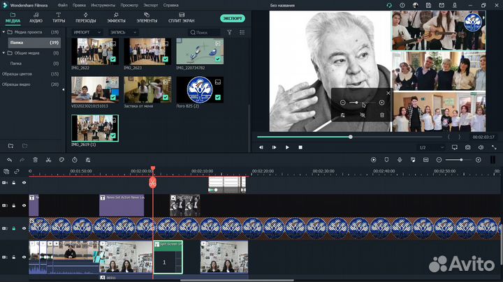Add new folder in media library
The width and height of the screenshot is (503, 282).
(10, 145)
